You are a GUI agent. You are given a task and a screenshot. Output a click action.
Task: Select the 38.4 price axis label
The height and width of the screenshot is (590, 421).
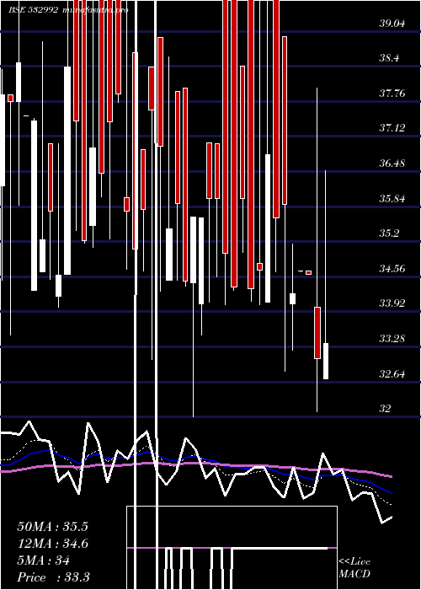[x=389, y=58]
